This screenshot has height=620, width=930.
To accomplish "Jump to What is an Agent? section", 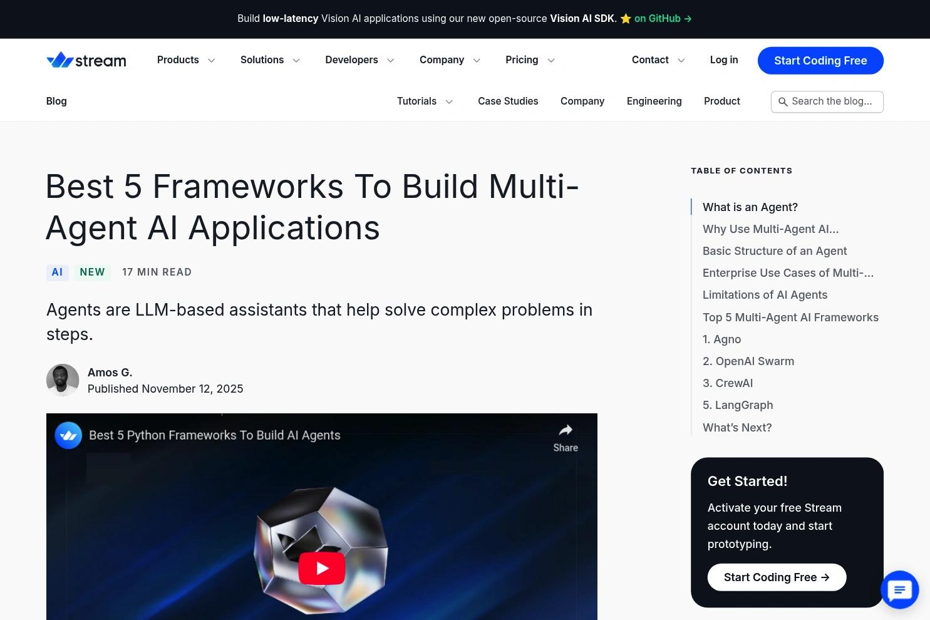I will coord(750,207).
